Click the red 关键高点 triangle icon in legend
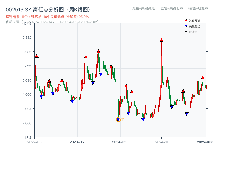The image size is (229, 171). click(185, 20)
